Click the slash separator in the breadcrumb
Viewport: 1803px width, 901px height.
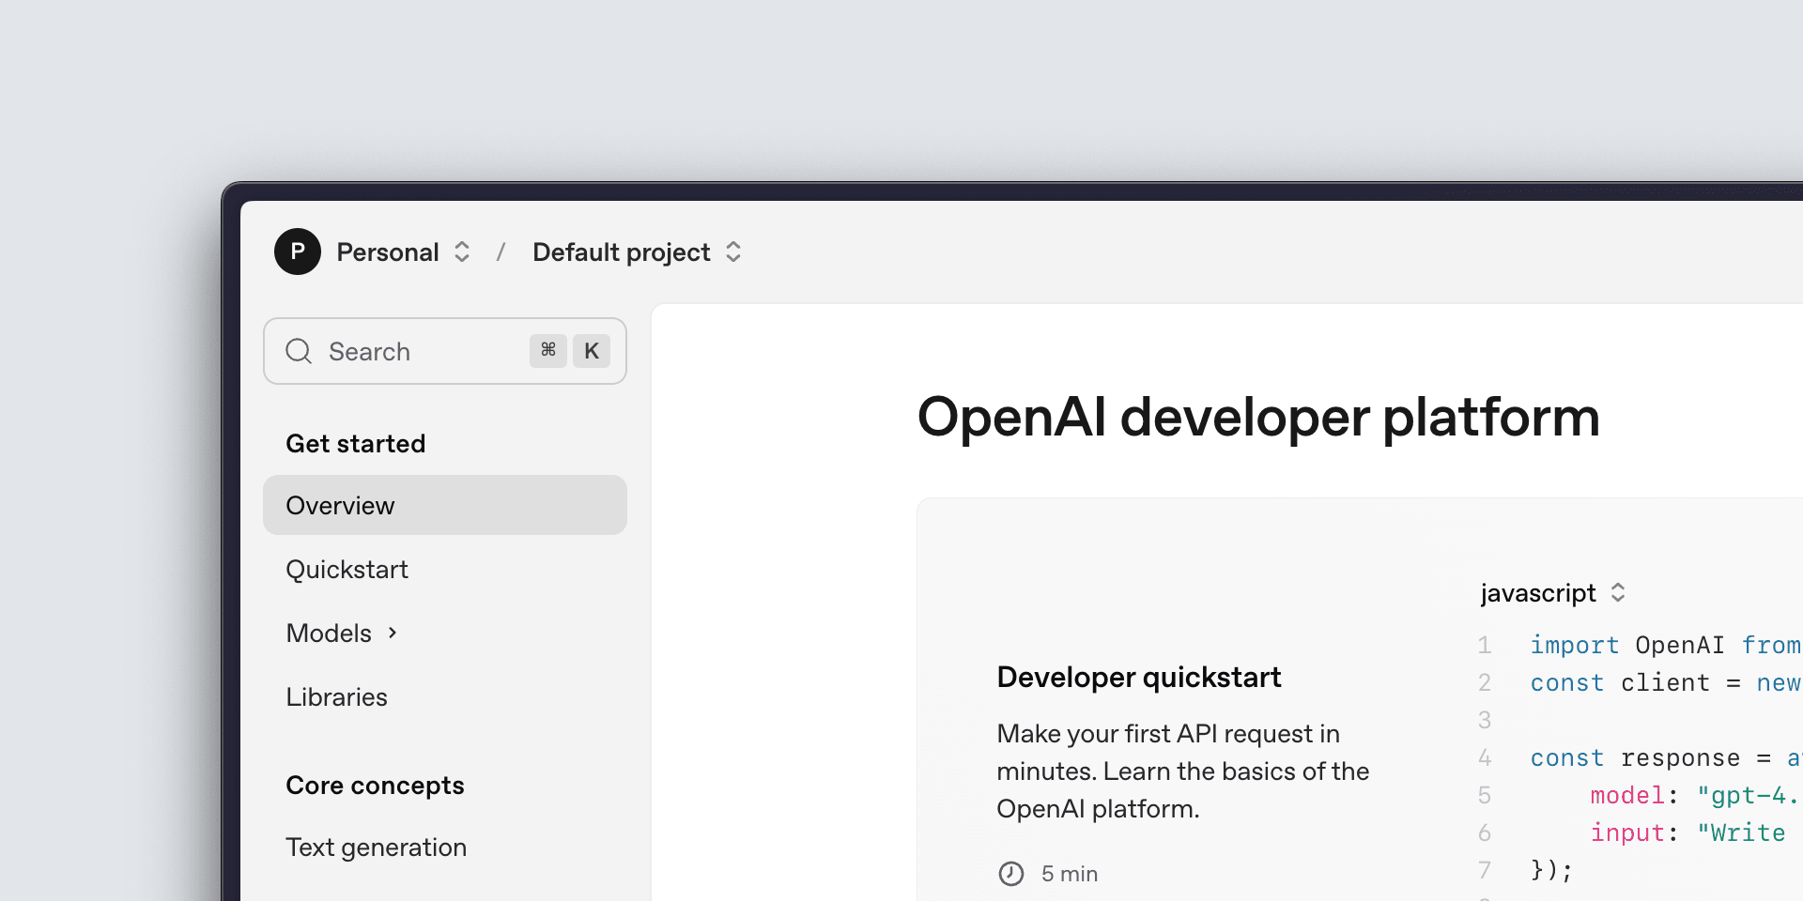[x=501, y=252]
